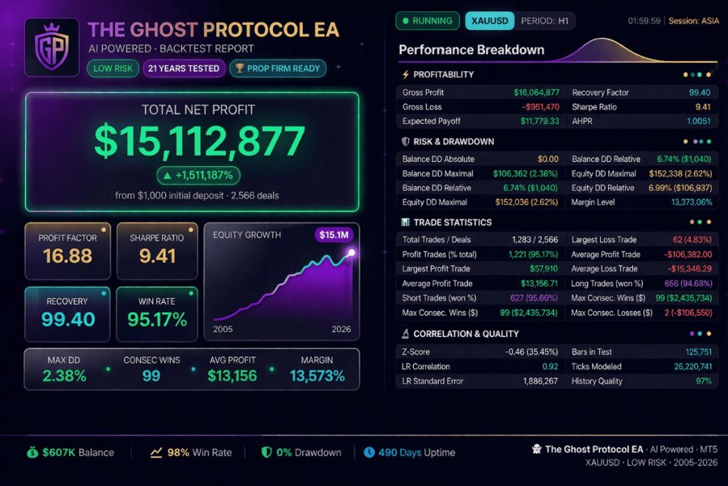Select the XAUUSD tab
The height and width of the screenshot is (486, 728).
[x=489, y=21]
